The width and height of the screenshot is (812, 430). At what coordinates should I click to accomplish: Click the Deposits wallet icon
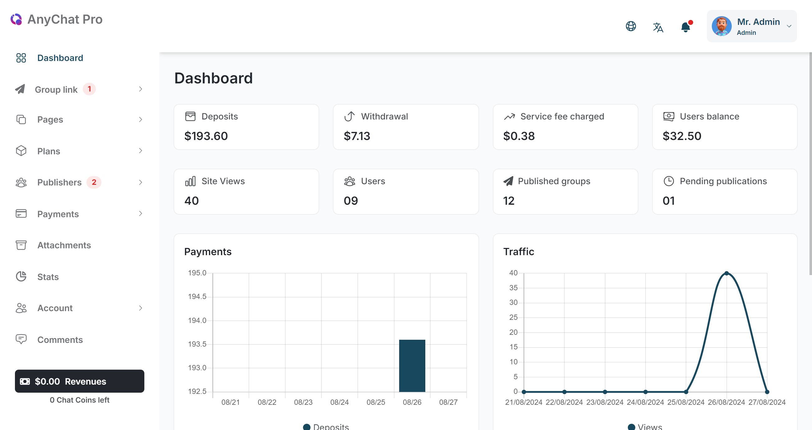pyautogui.click(x=190, y=116)
